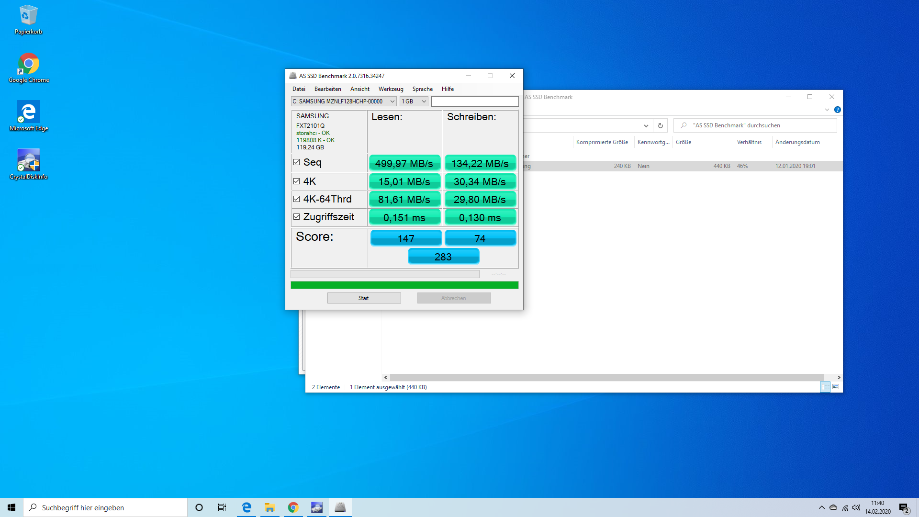This screenshot has height=517, width=919.
Task: Open the CrystalDiskInfo desktop shortcut
Action: click(28, 165)
